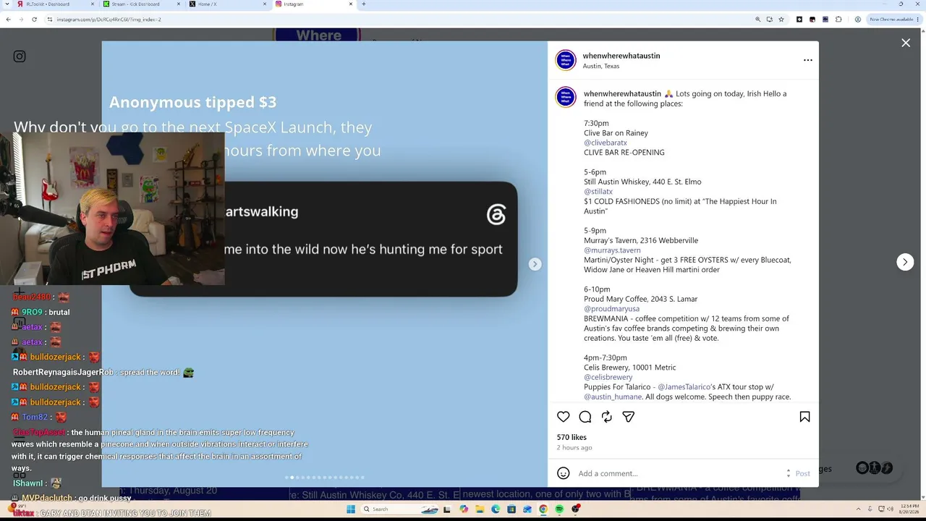
Task: Open whenwherewhataustin avatar in post header
Action: 566,60
